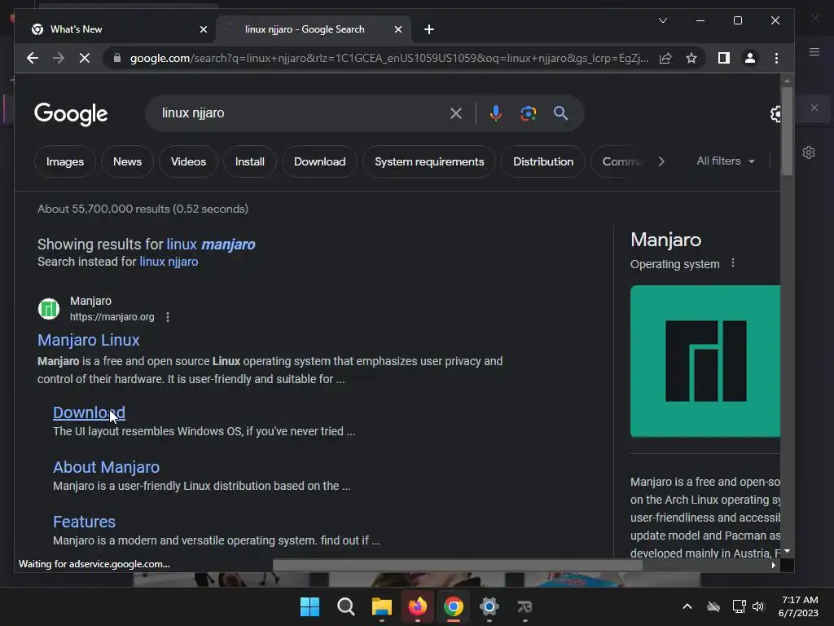
Task: Open a new Chrome tab
Action: pos(429,29)
